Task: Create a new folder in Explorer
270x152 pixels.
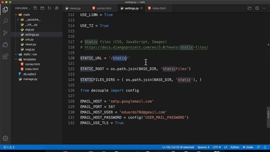Action: (x=42, y=8)
